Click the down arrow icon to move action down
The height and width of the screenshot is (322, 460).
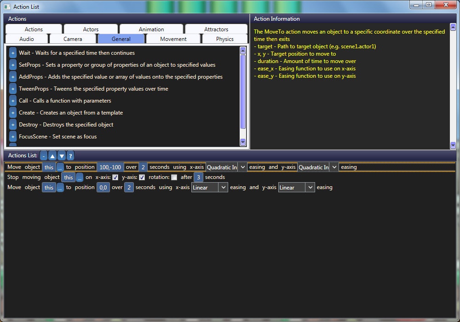coord(62,155)
